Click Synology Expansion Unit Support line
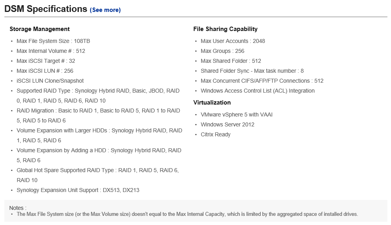 click(78, 190)
